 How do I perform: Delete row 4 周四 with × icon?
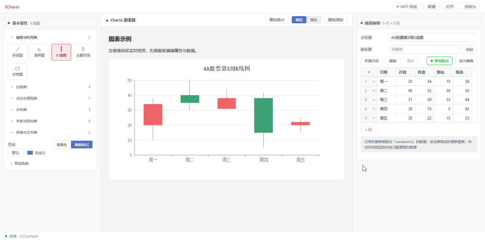click(x=374, y=109)
